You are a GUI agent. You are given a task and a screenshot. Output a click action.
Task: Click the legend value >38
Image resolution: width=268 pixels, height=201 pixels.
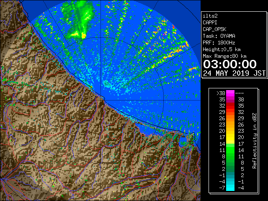221,93
